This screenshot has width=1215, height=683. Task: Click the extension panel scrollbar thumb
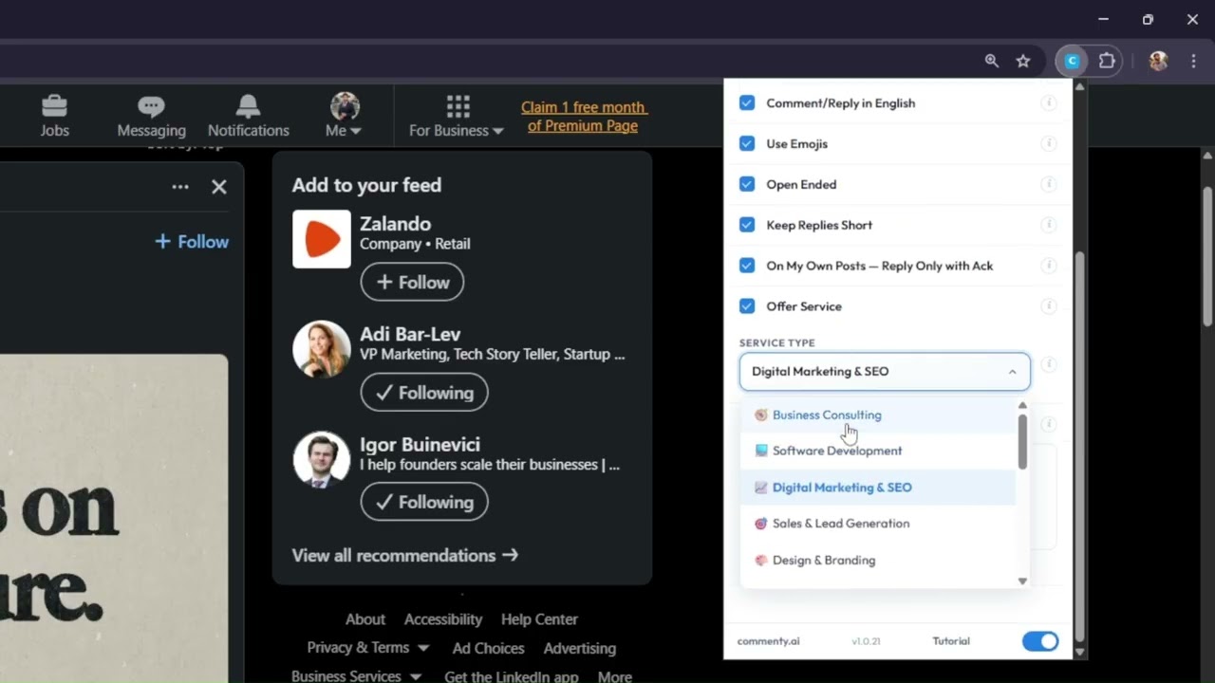tap(1079, 449)
